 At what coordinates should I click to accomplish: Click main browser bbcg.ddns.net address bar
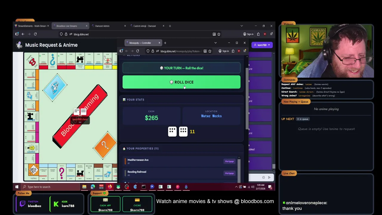tap(140, 34)
